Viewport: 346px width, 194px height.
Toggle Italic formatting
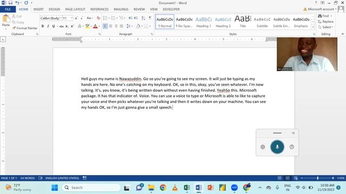pyautogui.click(x=48, y=26)
